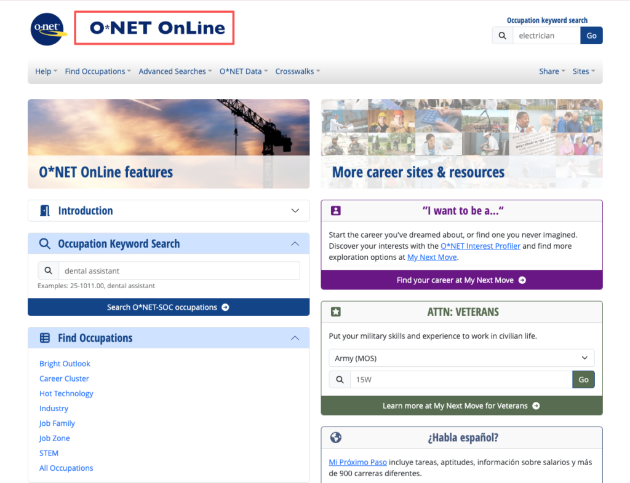Viewport: 630px width, 483px height.
Task: Click the O*NET globe logo
Action: click(47, 29)
